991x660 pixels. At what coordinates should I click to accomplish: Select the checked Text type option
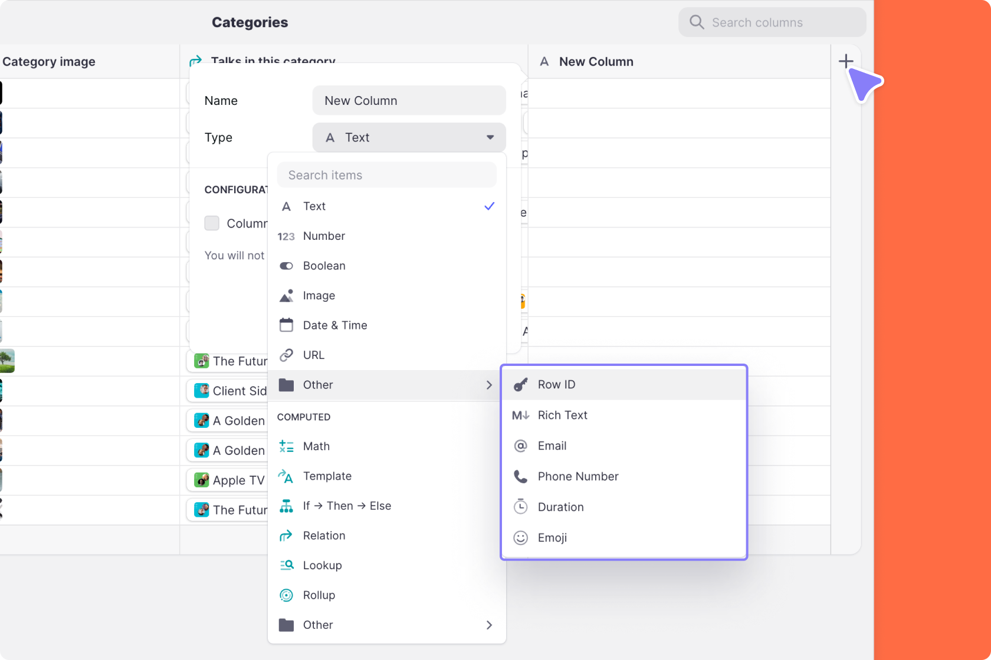click(x=314, y=206)
